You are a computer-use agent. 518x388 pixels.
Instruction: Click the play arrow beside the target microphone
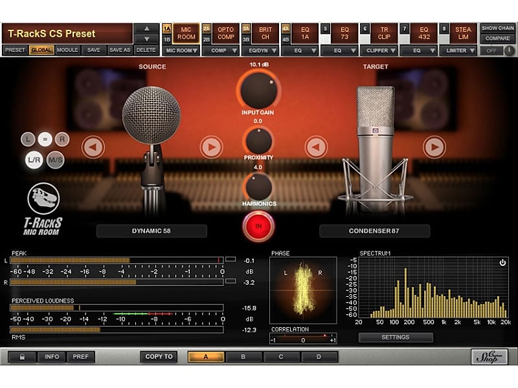[x=435, y=146]
